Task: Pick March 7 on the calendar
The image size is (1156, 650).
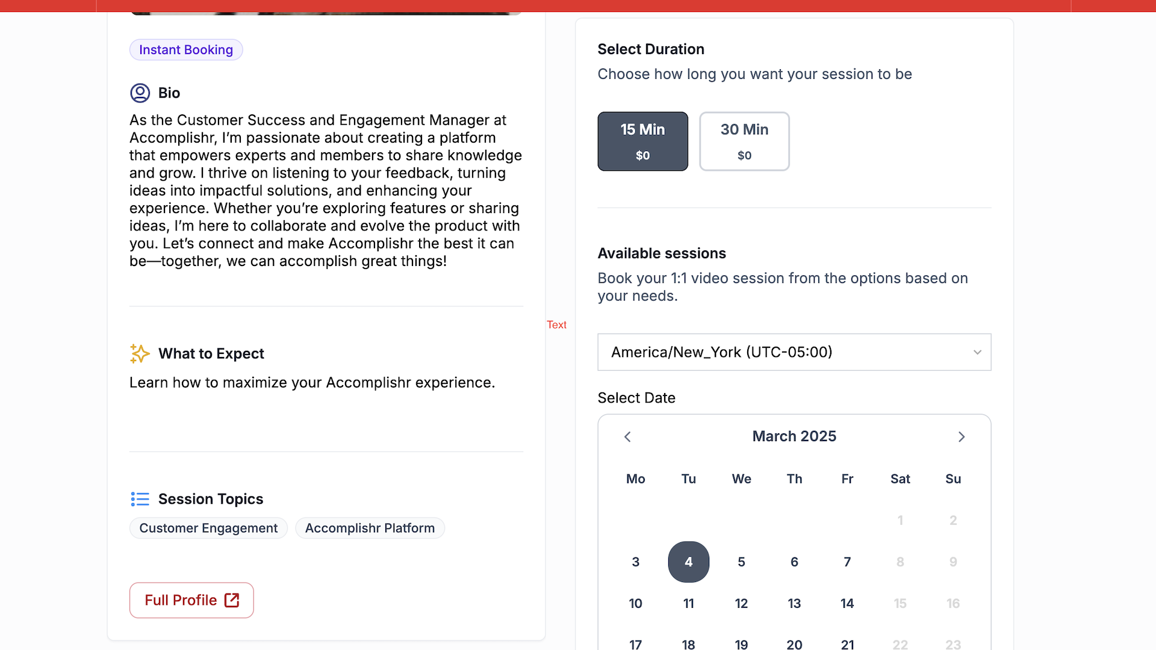Action: [x=847, y=562]
